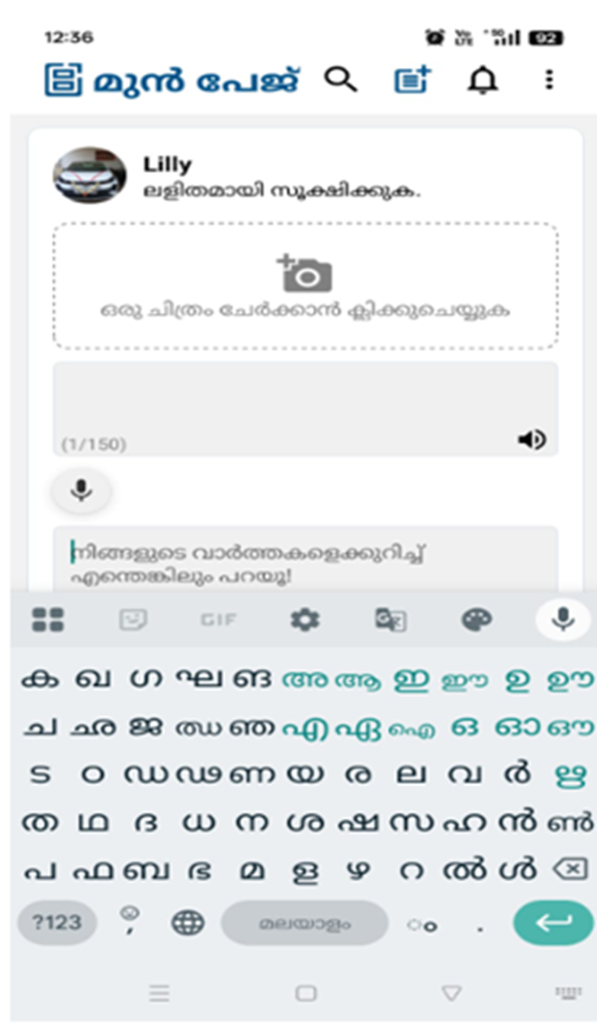Open the three-dot overflow menu
This screenshot has height=1026, width=597.
tap(549, 80)
